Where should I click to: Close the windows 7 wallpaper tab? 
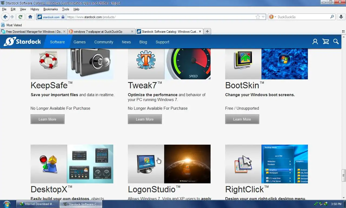pyautogui.click(x=132, y=31)
